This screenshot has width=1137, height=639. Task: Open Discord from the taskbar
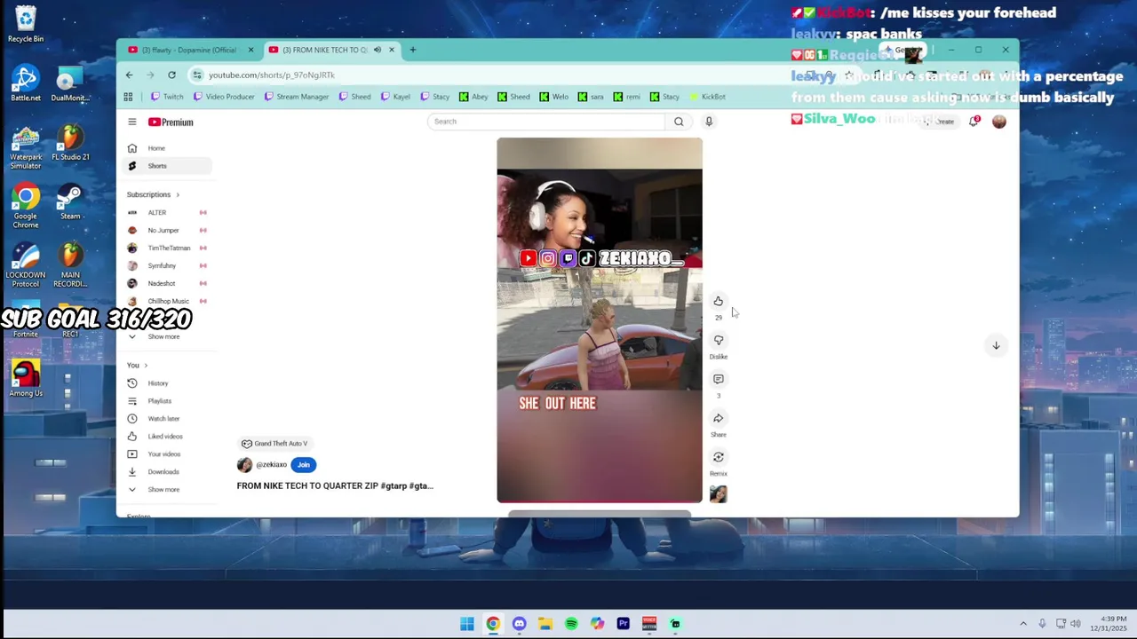(519, 624)
